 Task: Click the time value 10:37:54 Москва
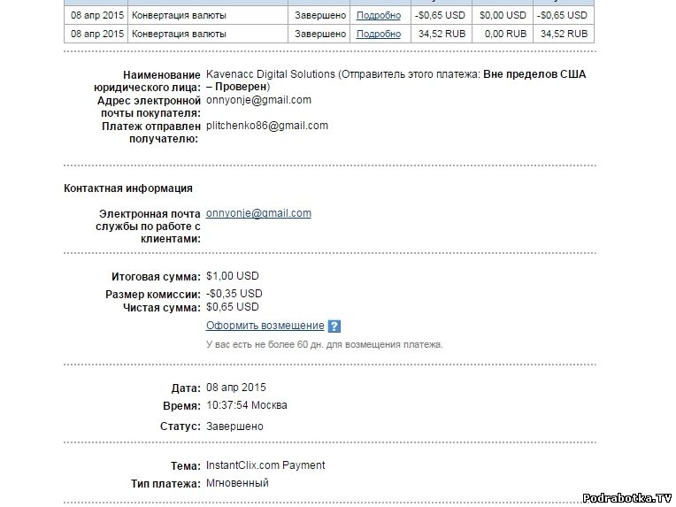tap(246, 405)
